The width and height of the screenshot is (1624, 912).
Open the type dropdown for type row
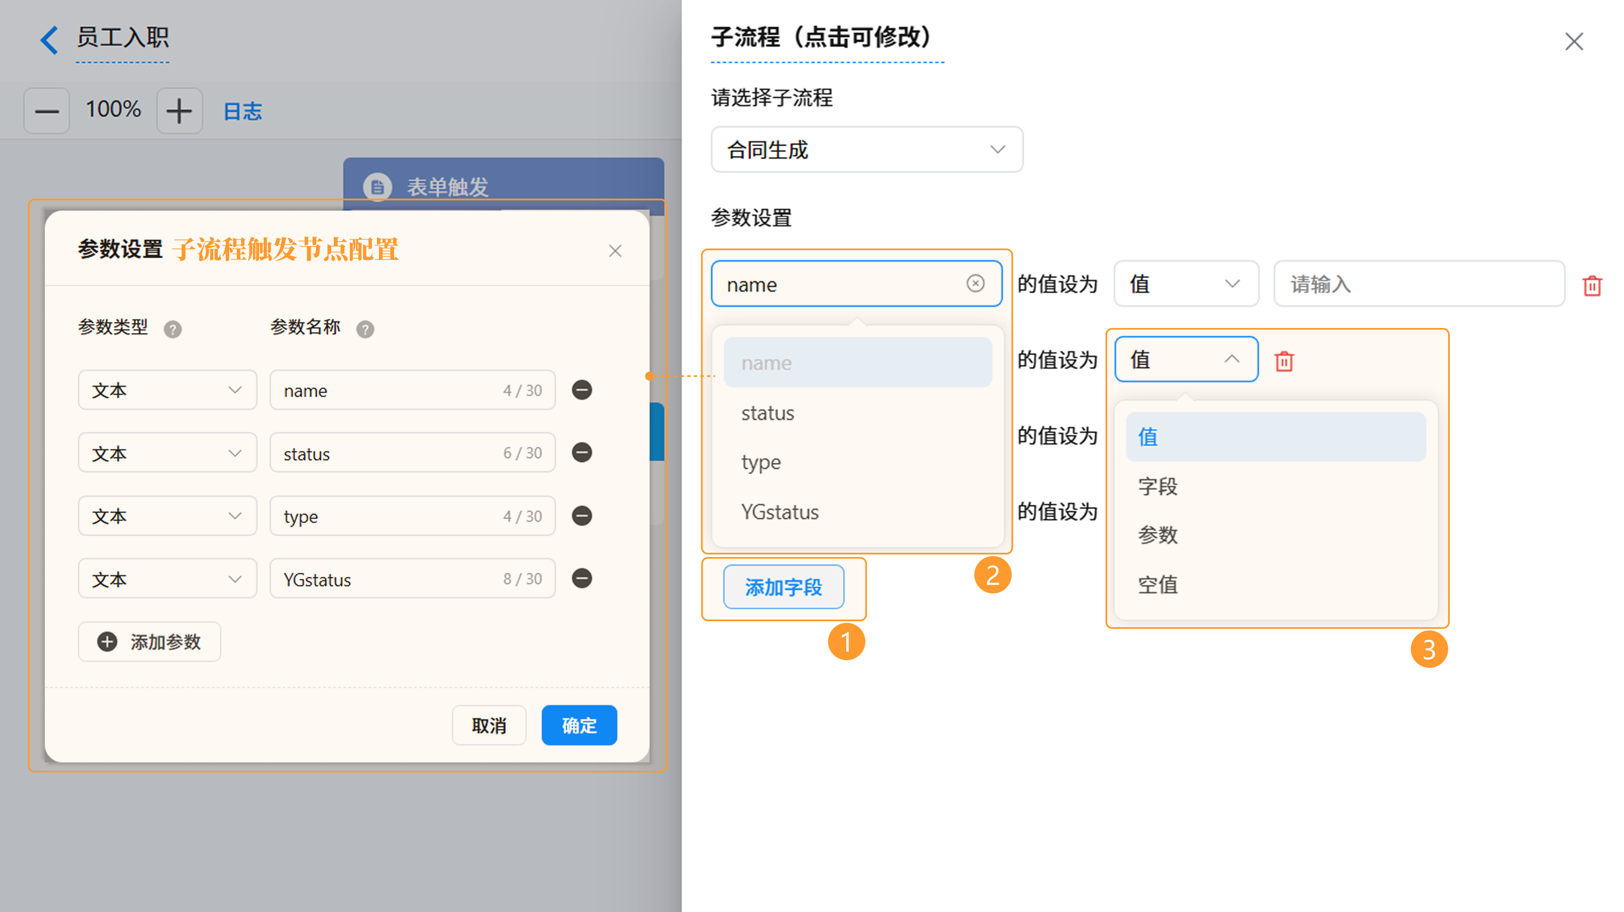[x=168, y=516]
